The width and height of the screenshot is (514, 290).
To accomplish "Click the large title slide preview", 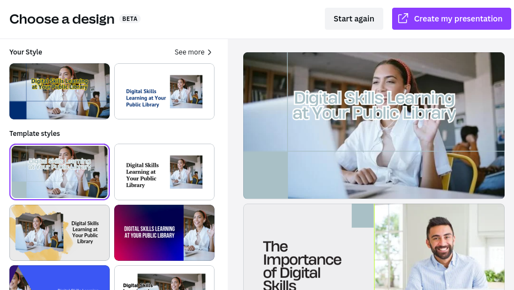I will (374, 125).
